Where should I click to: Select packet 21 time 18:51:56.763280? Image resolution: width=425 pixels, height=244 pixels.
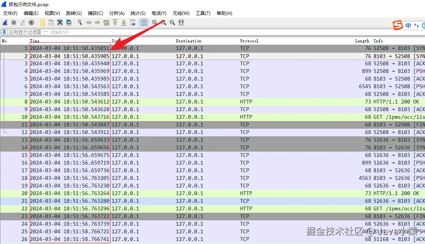pos(70,201)
